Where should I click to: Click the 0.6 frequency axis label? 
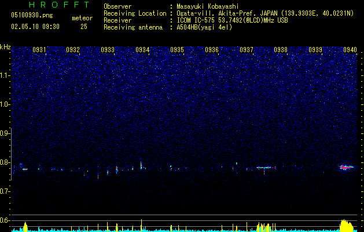tap(5, 220)
